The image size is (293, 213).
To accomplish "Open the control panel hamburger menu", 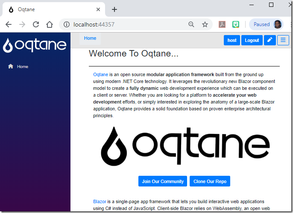I will tap(283, 40).
